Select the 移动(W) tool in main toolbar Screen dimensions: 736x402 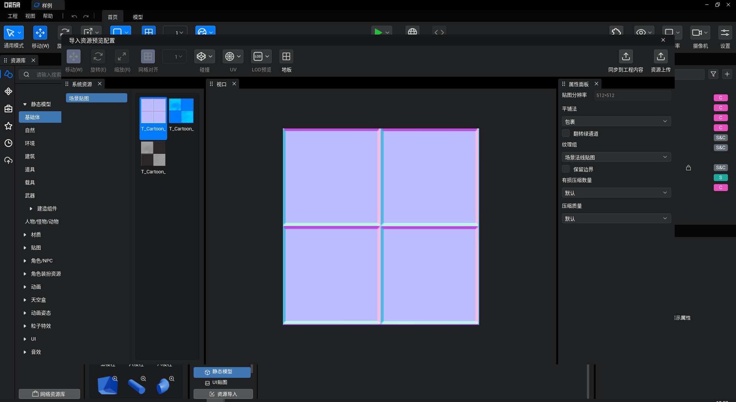point(40,33)
